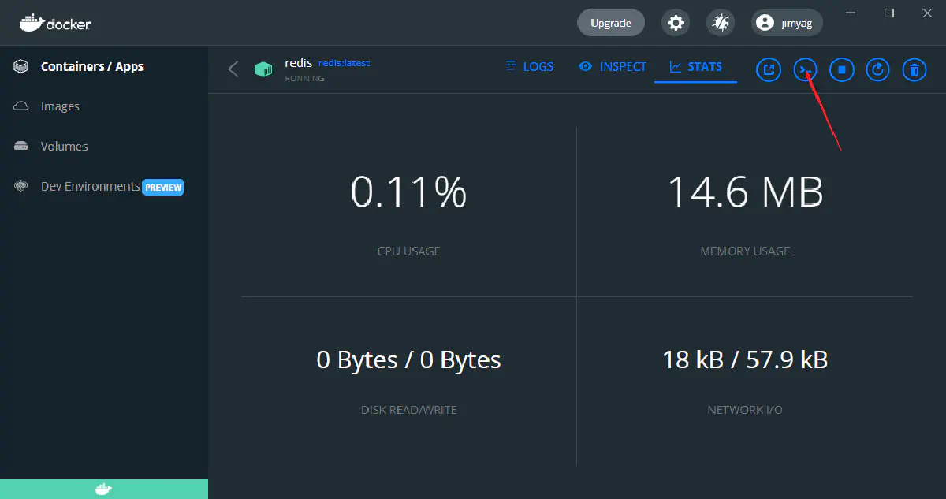
Task: Click the whale icon in bottom bar
Action: pos(103,490)
